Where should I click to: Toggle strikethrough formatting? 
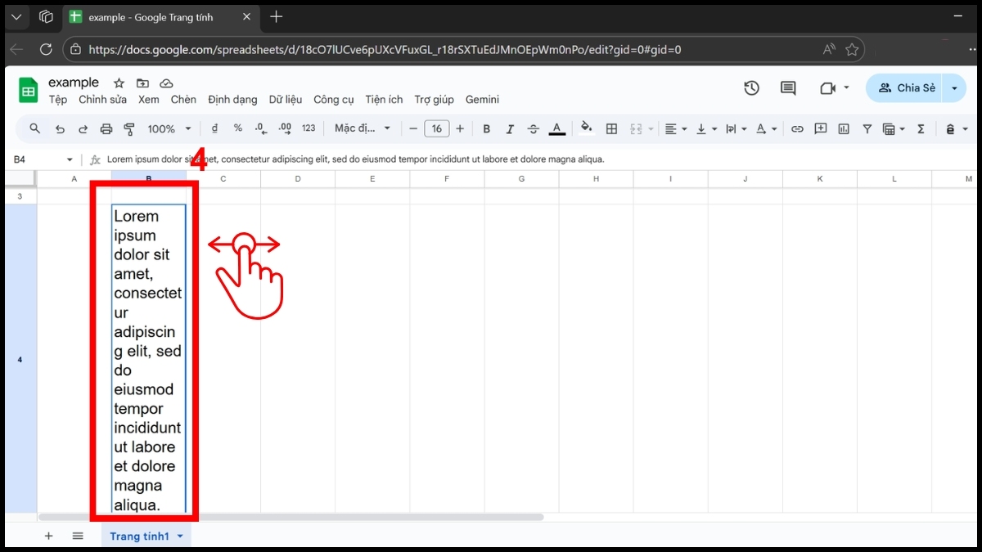pos(533,128)
